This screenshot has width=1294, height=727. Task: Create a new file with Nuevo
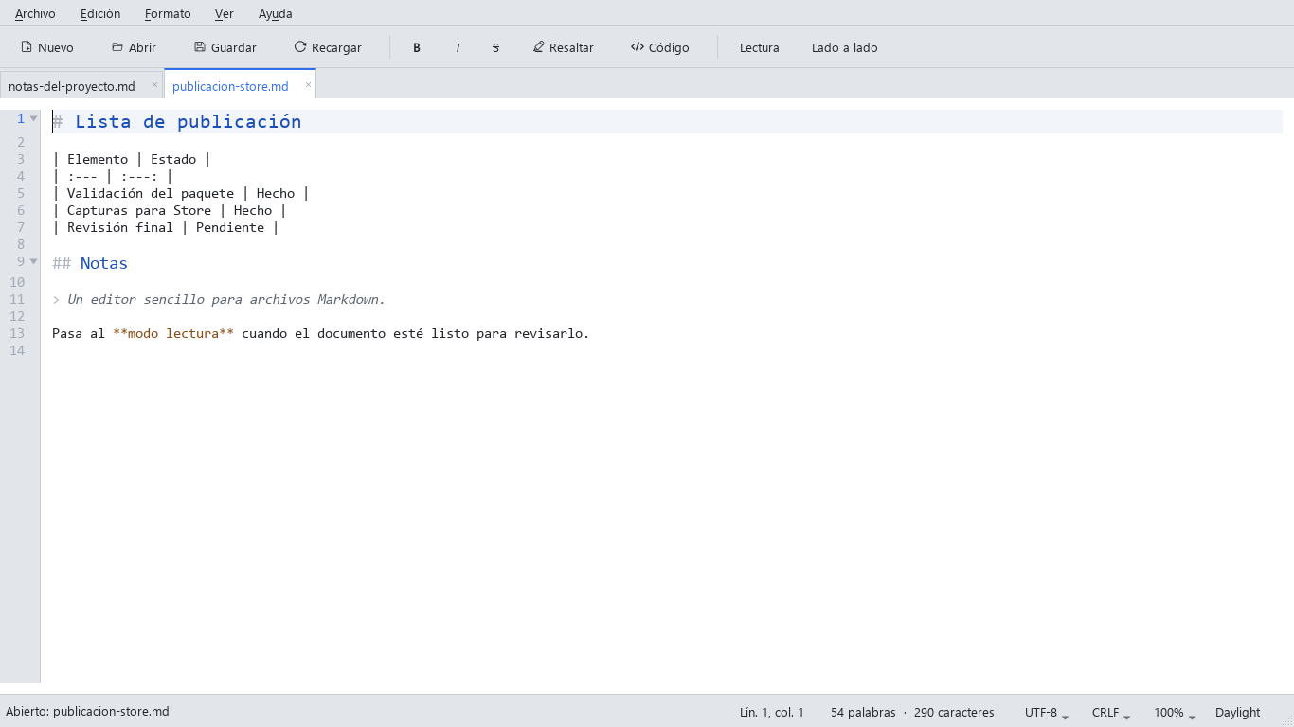47,47
